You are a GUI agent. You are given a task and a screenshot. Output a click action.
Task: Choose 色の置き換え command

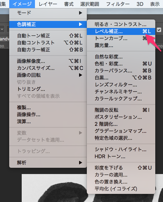point(121,182)
